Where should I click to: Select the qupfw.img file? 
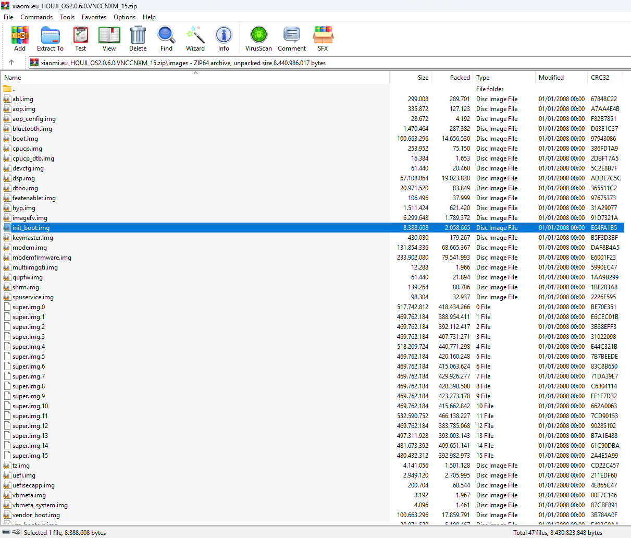coord(28,277)
